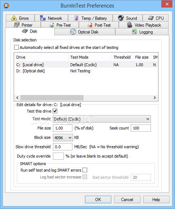Click the NA threshold cell for C:
The width and height of the screenshot is (175, 209).
pos(116,65)
